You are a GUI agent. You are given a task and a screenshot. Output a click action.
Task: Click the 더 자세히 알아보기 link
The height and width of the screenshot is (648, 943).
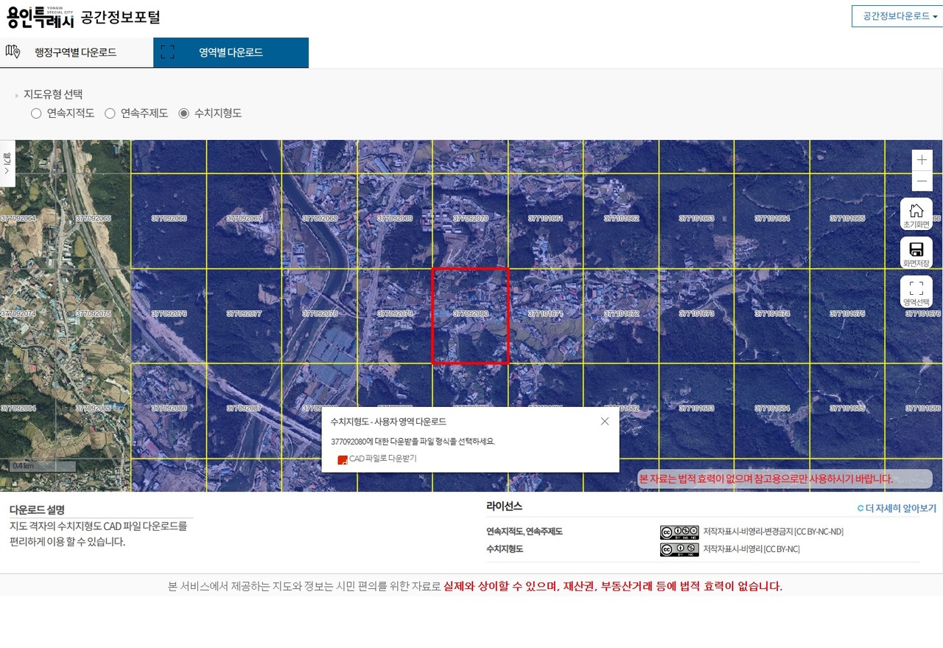pyautogui.click(x=896, y=509)
